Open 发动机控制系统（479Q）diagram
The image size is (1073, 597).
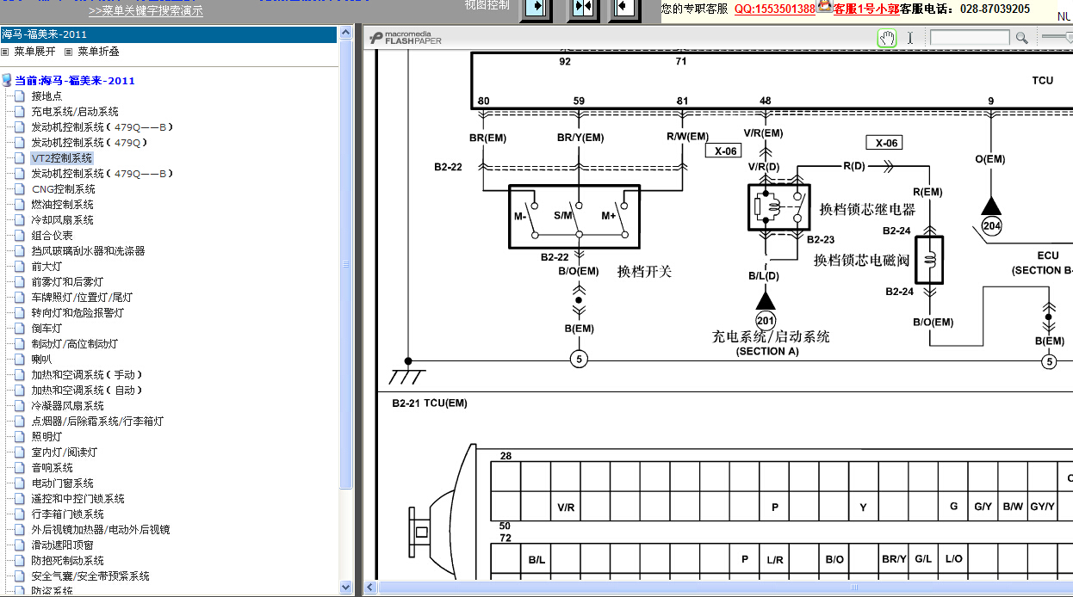tap(90, 143)
